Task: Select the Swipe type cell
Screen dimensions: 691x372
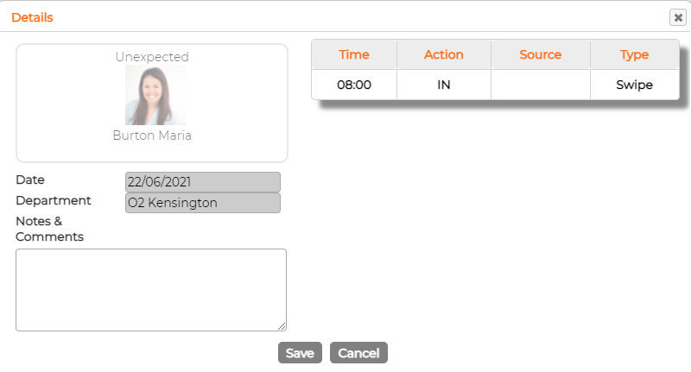Action: pos(635,85)
